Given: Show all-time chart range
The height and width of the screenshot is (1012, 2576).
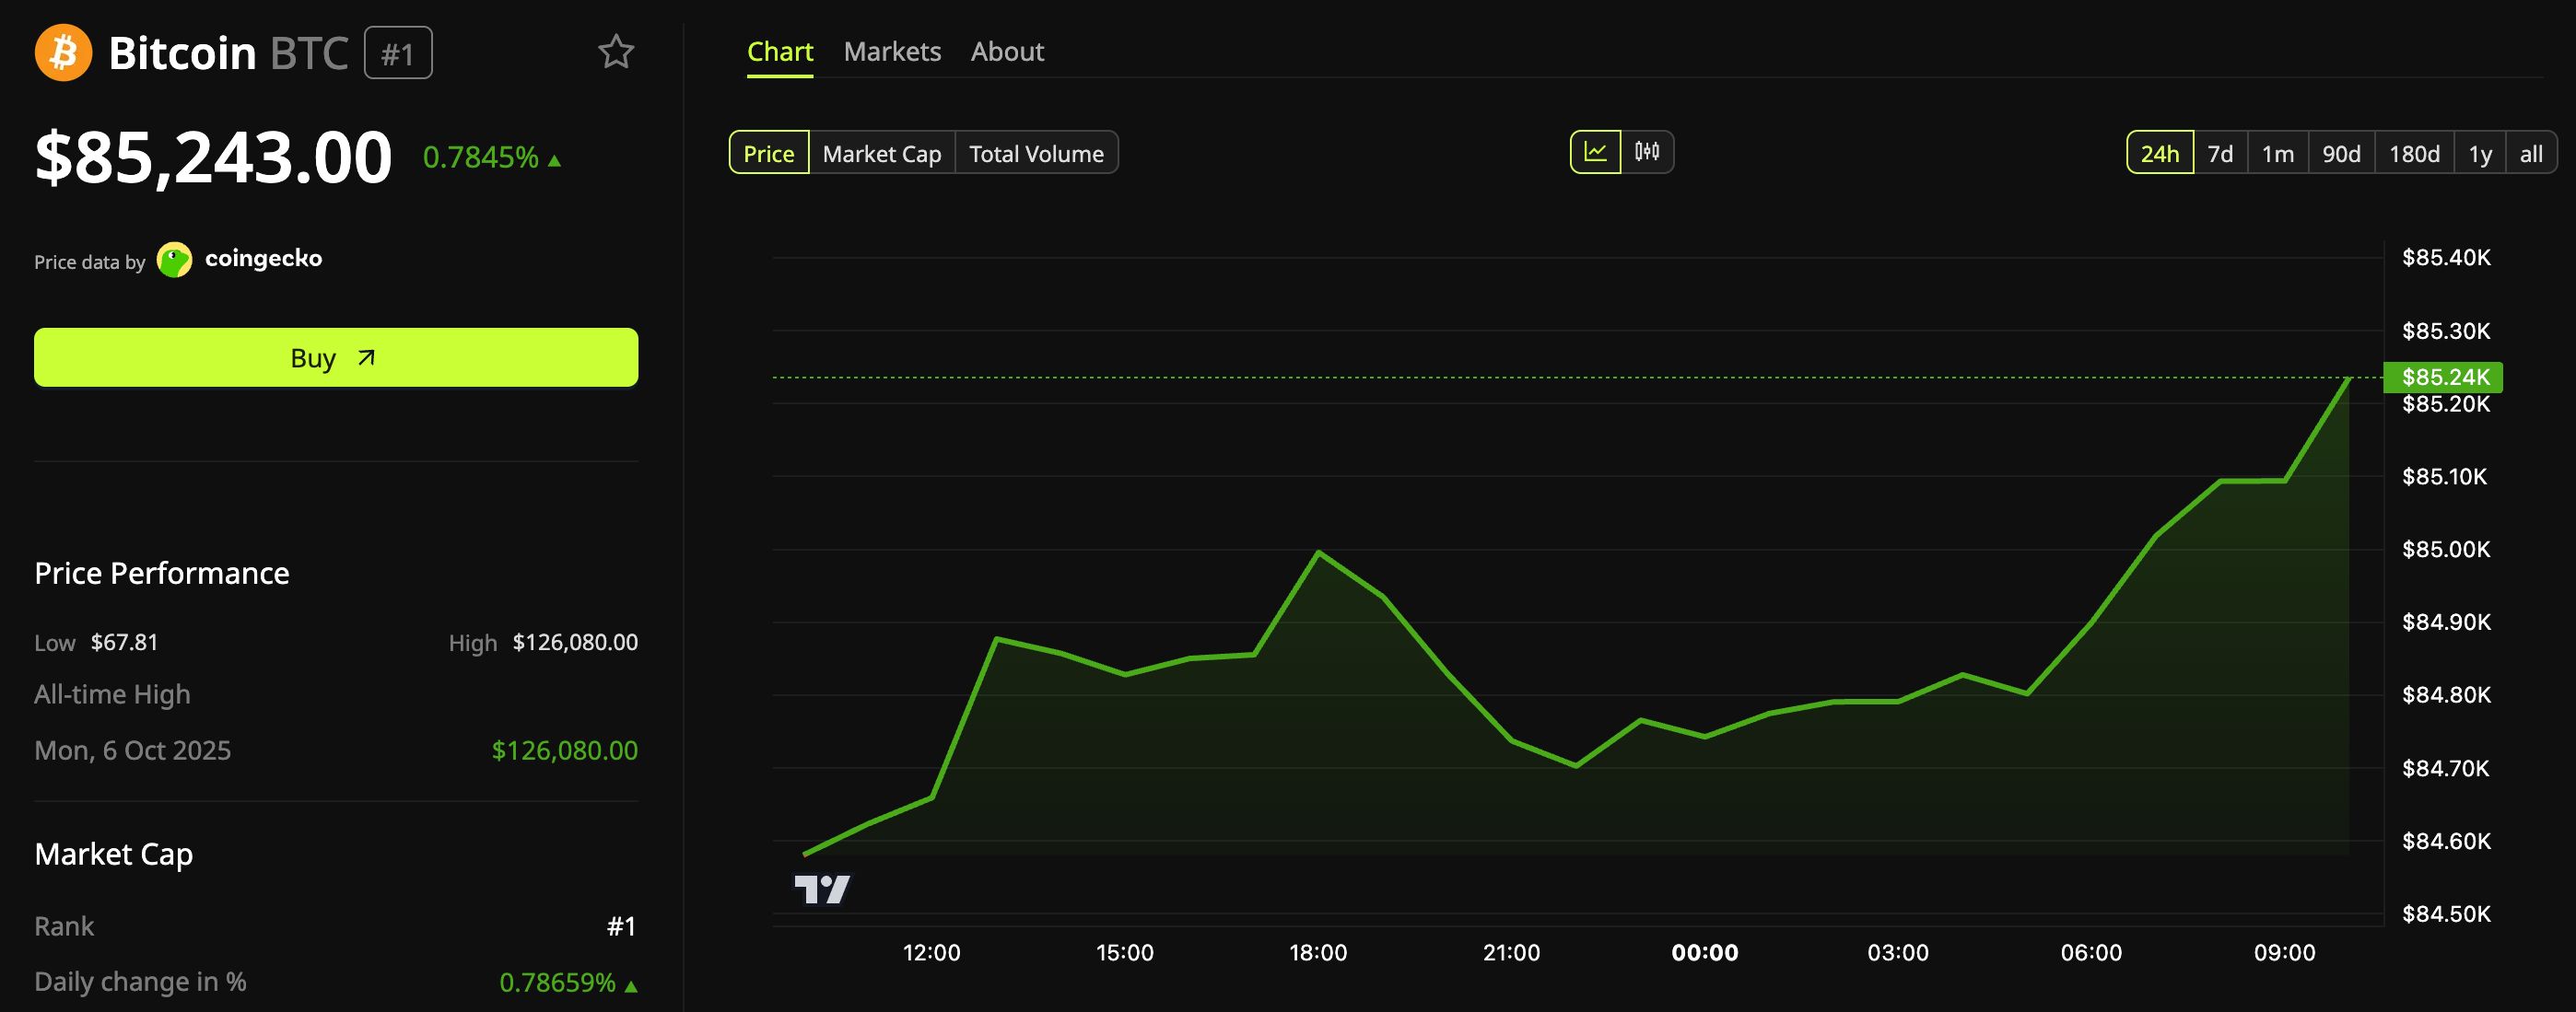Looking at the screenshot, I should [x=2531, y=153].
